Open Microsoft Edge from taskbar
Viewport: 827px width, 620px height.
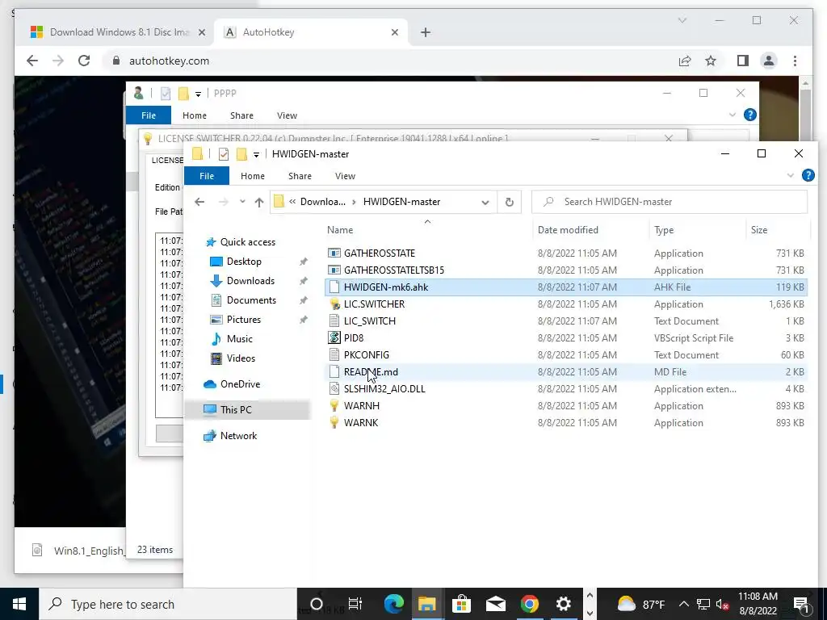pos(393,604)
